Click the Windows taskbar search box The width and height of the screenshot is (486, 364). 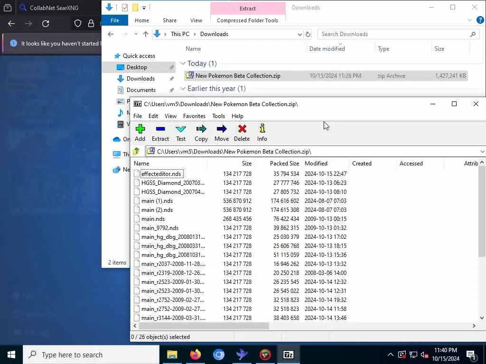91,355
